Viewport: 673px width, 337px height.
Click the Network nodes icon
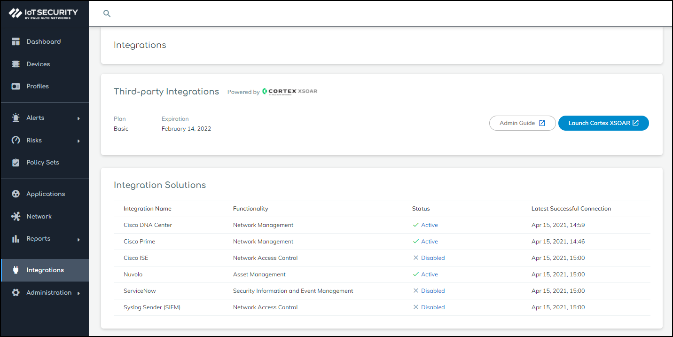tap(16, 217)
